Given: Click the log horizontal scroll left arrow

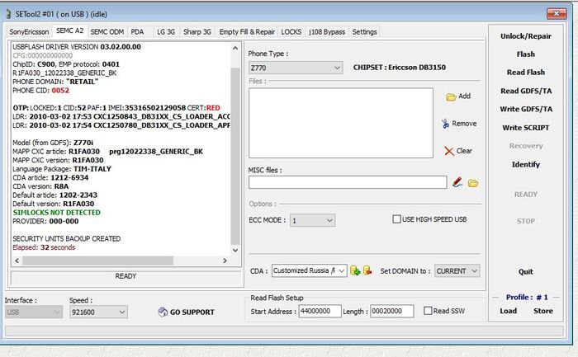Looking at the screenshot, I should tap(17, 261).
